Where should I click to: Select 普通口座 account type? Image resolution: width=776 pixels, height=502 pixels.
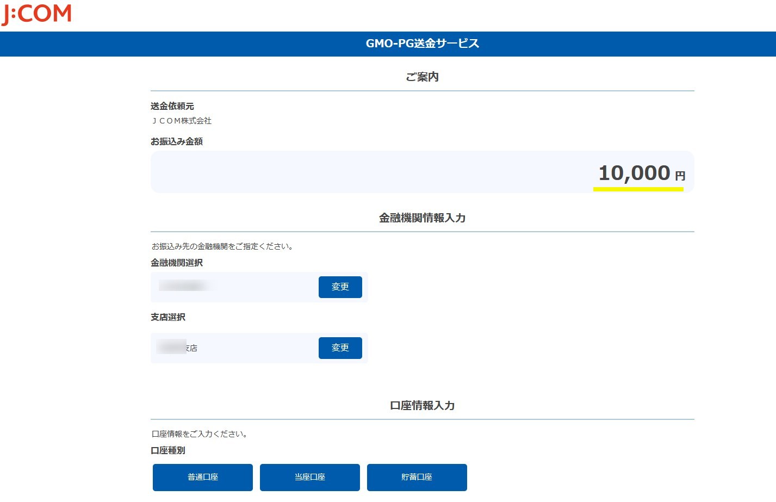tap(202, 477)
